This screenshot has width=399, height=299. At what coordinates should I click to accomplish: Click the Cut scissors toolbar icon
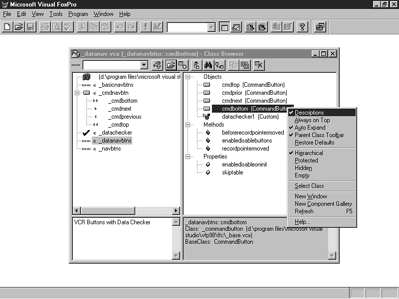click(x=82, y=27)
